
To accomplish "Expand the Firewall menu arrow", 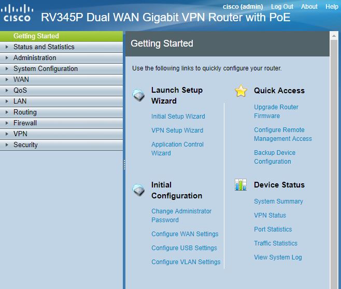I will point(7,123).
